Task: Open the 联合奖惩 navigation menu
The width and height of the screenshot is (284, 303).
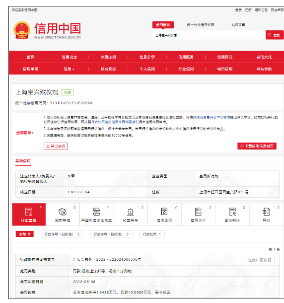Action: tap(108, 69)
